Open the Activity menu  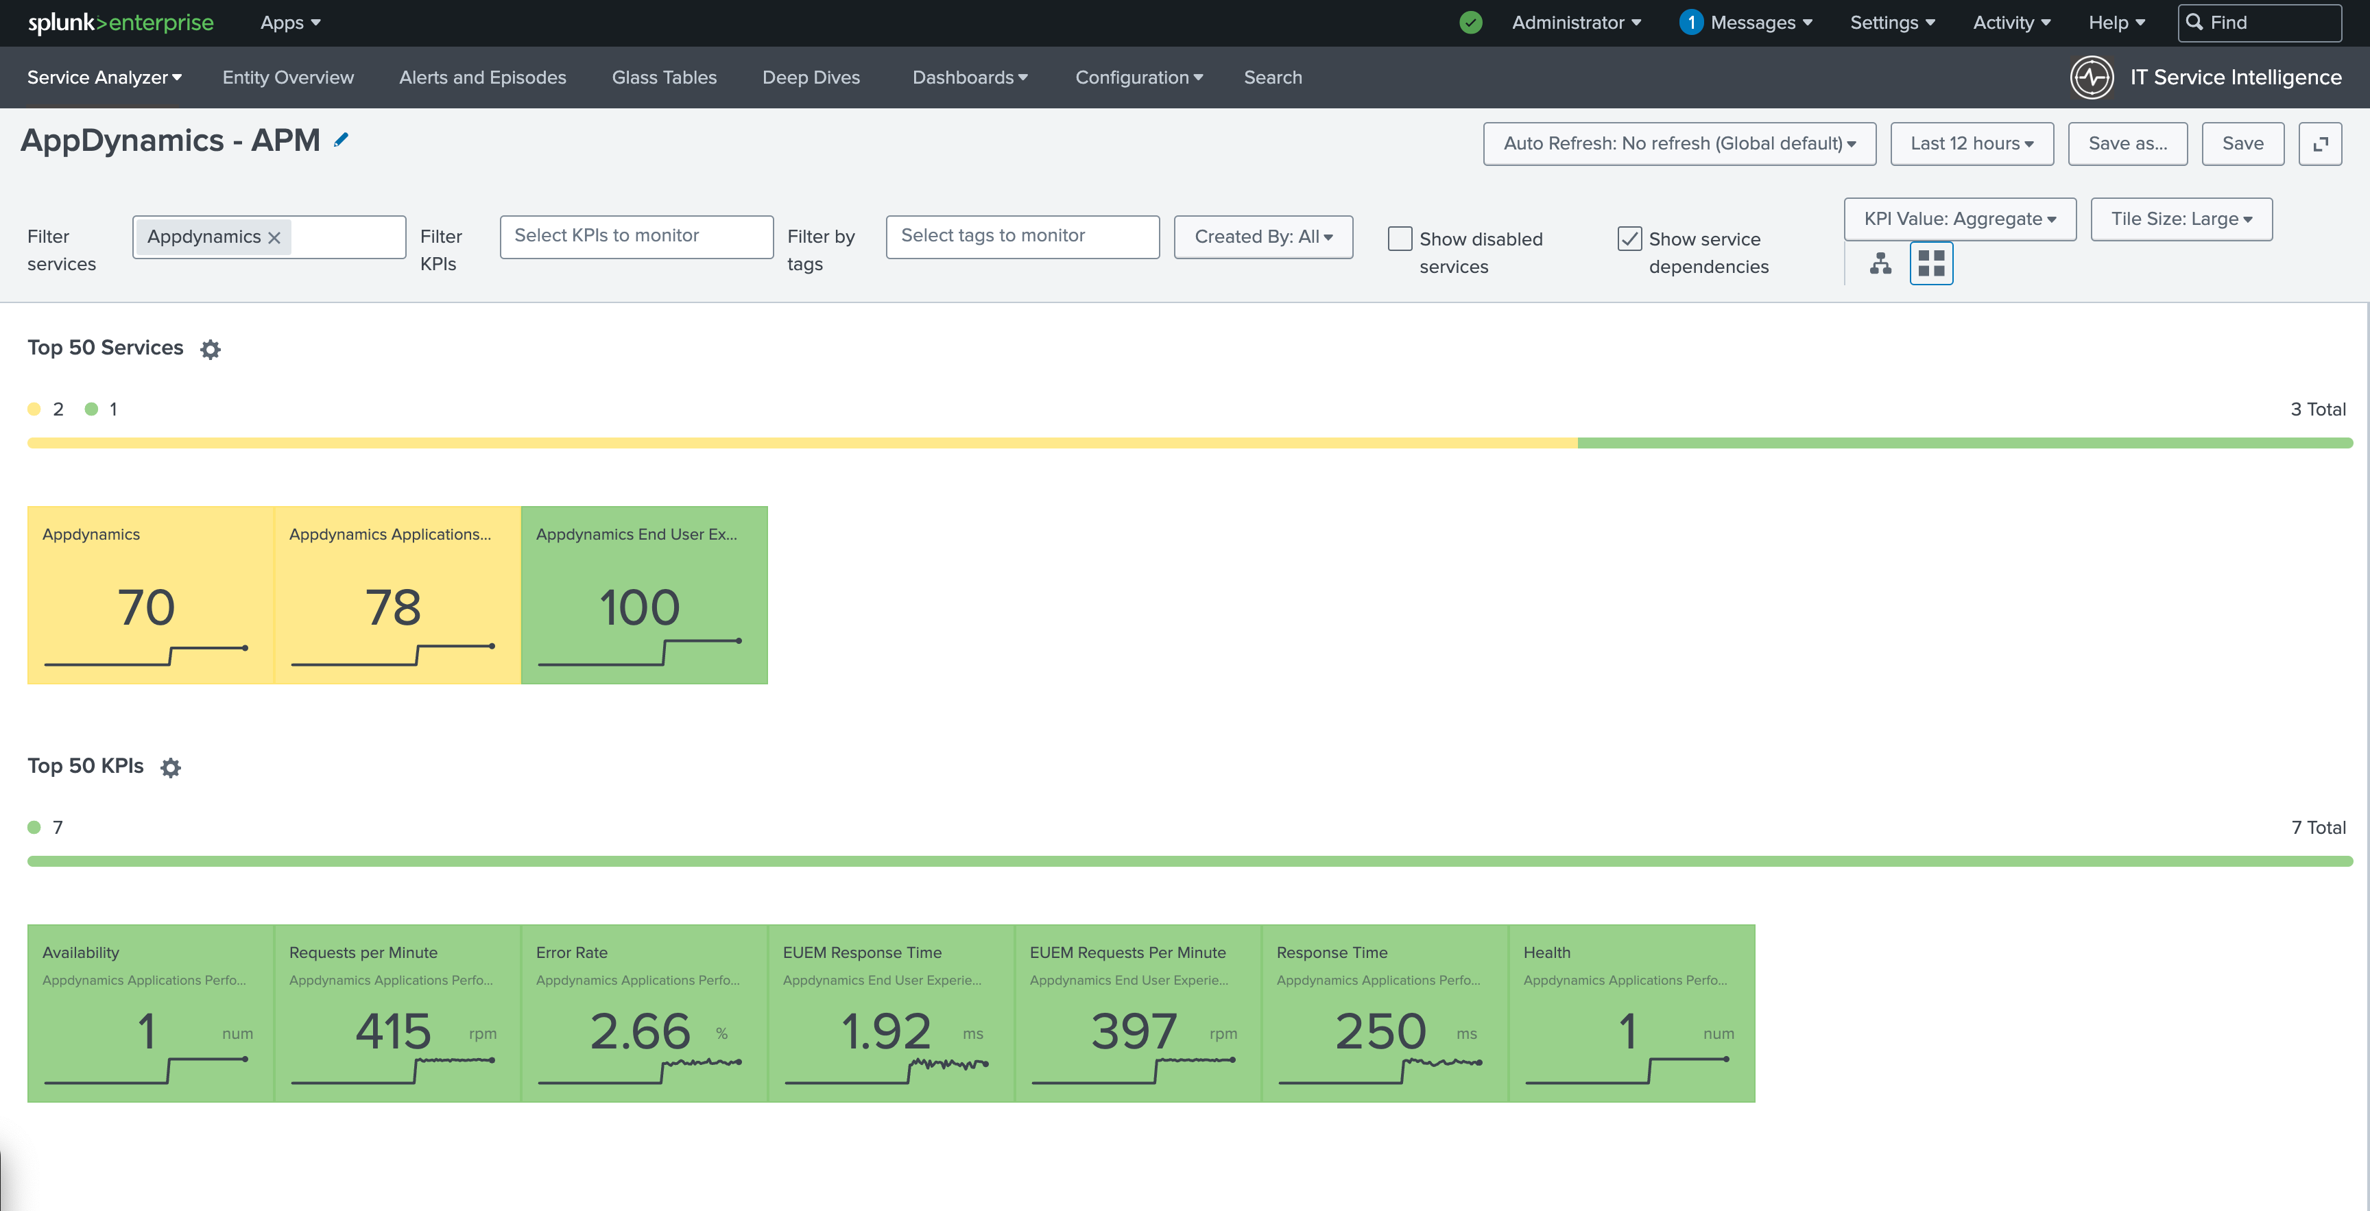pos(2011,23)
